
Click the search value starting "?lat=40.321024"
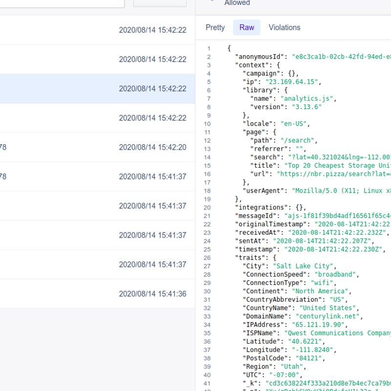tap(339, 157)
